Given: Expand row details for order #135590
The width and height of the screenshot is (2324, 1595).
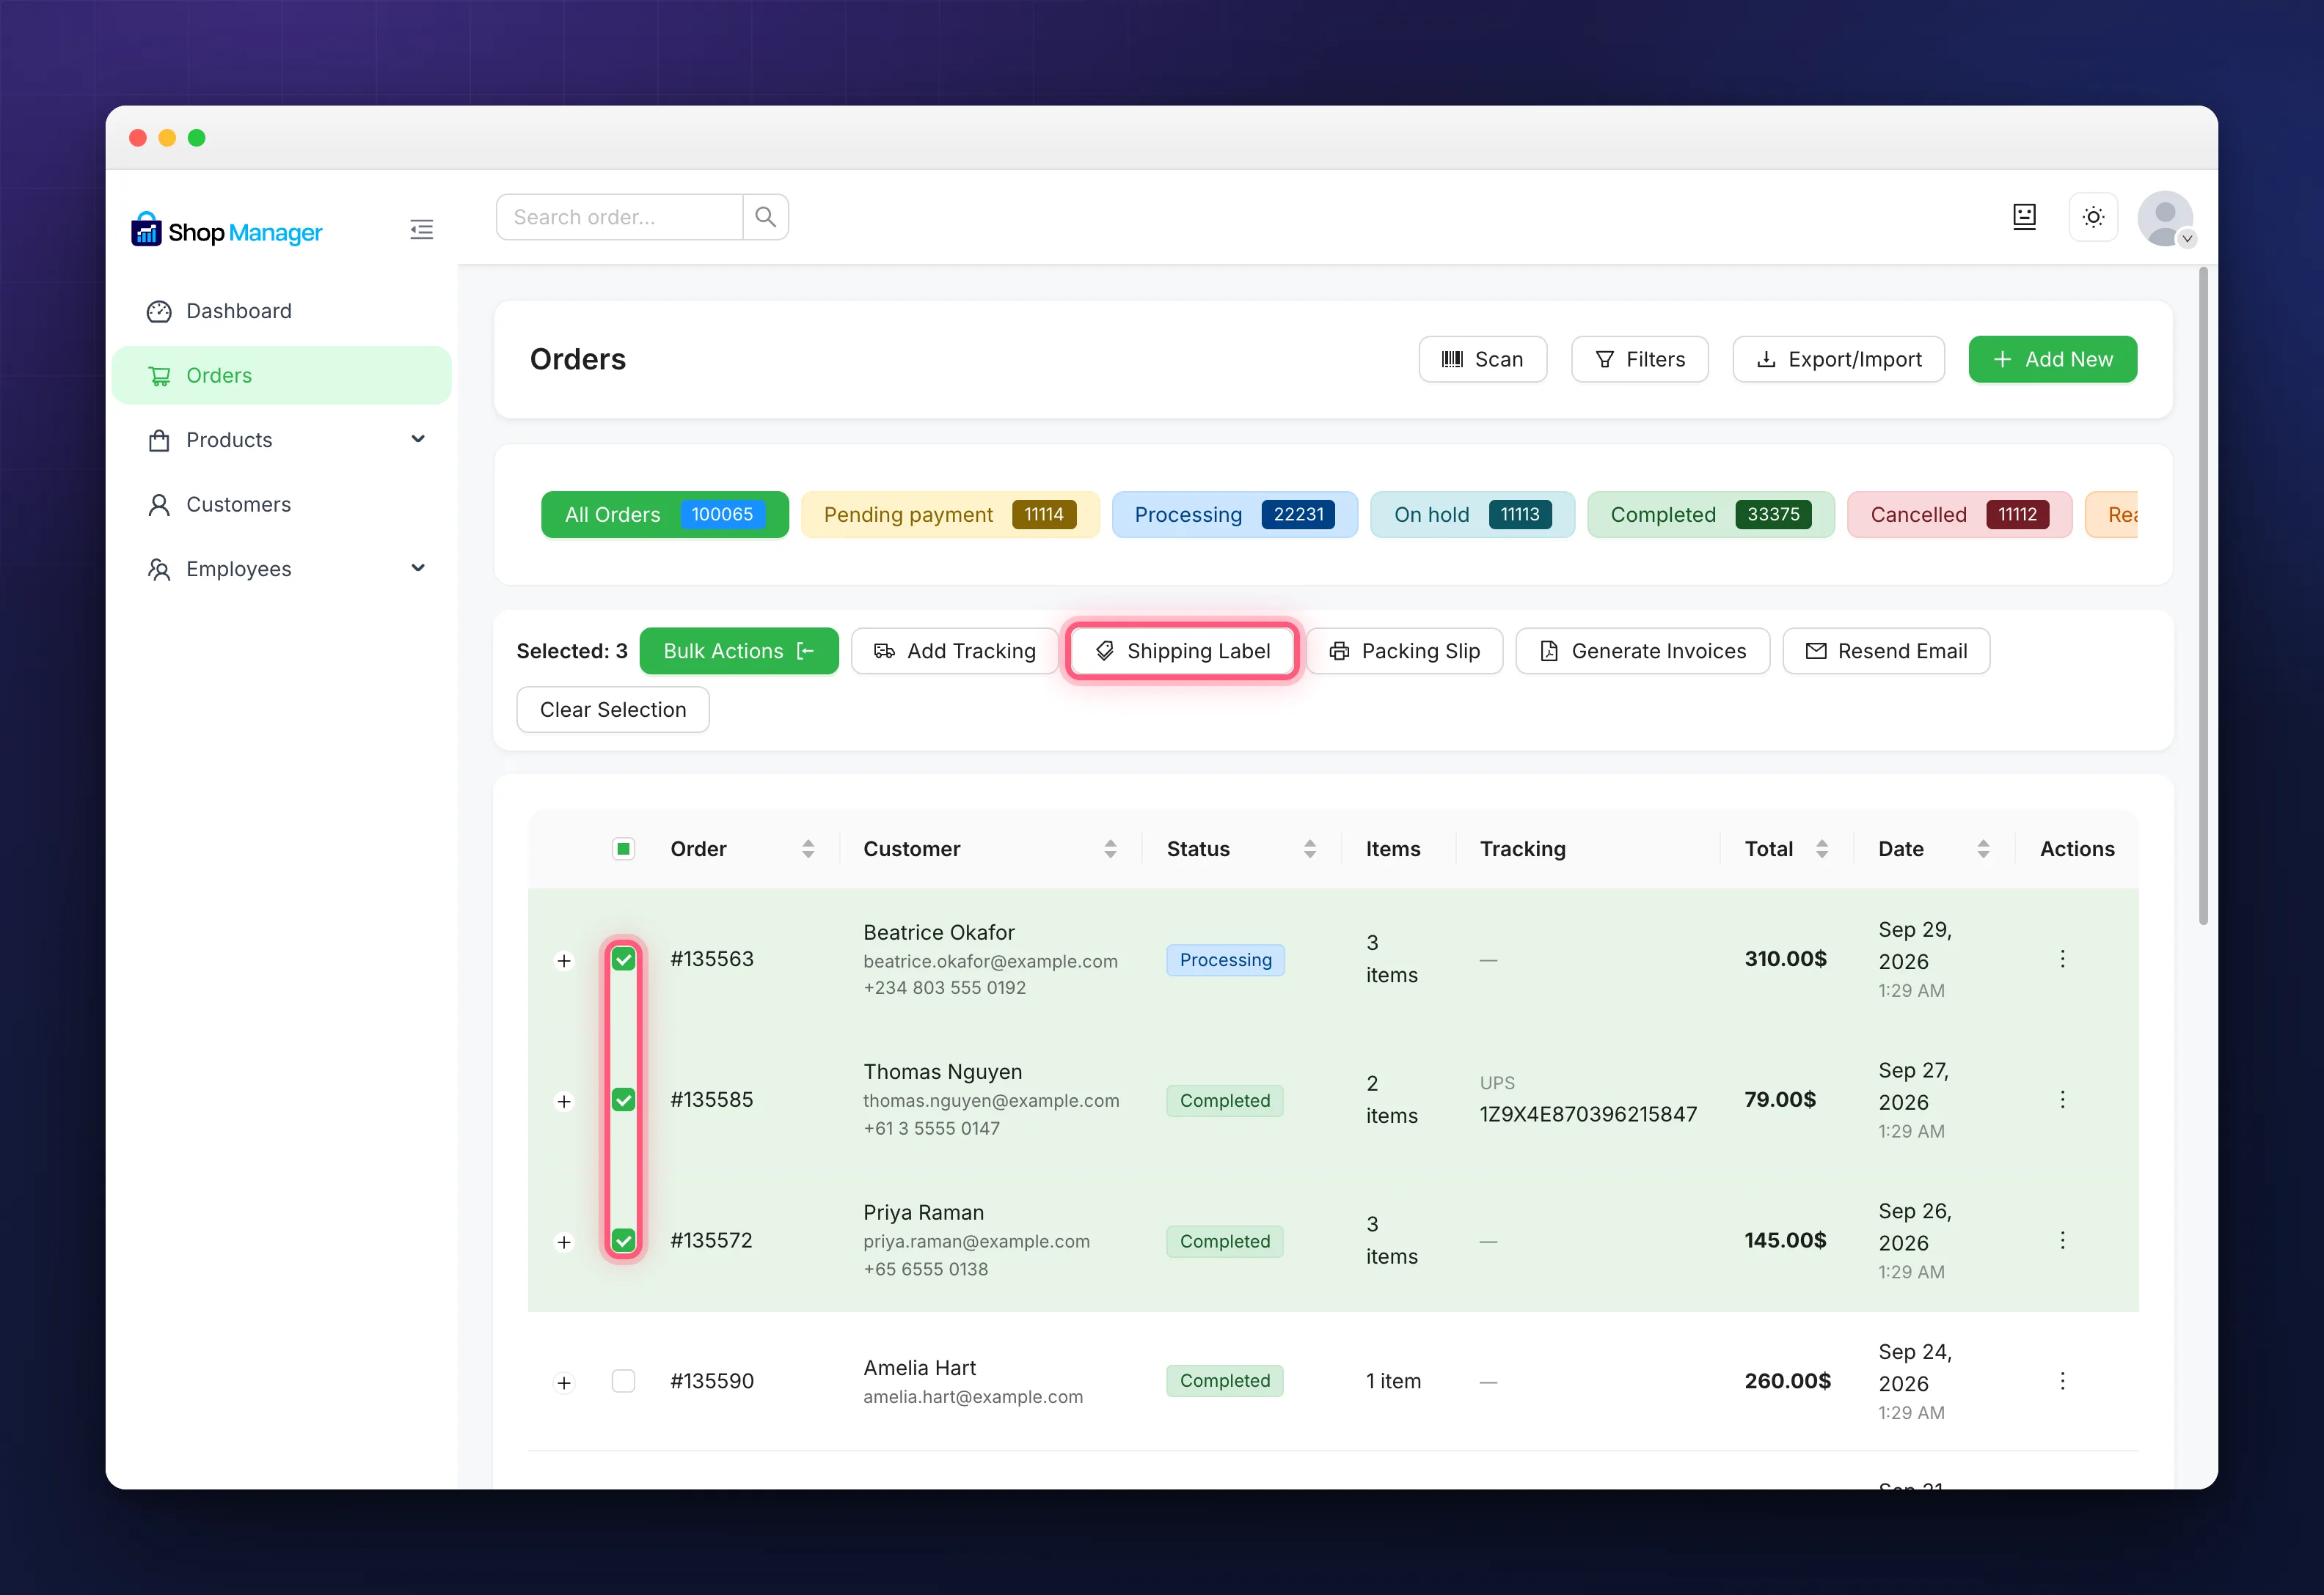Looking at the screenshot, I should 564,1384.
